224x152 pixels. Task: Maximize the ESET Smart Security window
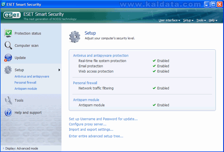(x=213, y=4)
